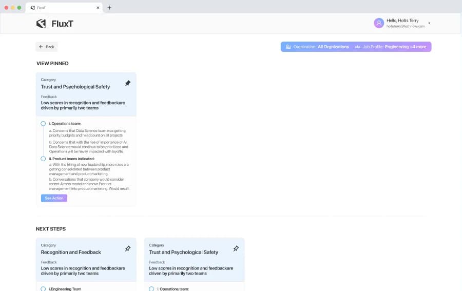Pin the Recognition and Feedback card

point(128,248)
